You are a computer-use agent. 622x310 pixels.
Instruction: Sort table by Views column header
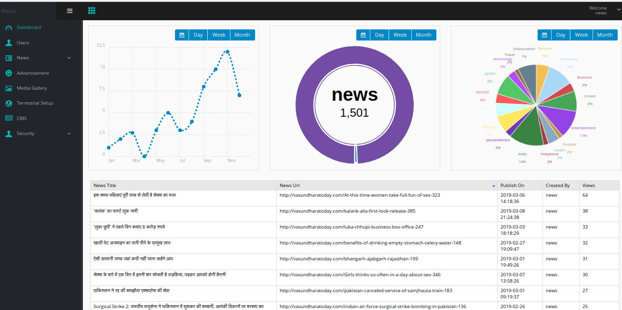[588, 186]
